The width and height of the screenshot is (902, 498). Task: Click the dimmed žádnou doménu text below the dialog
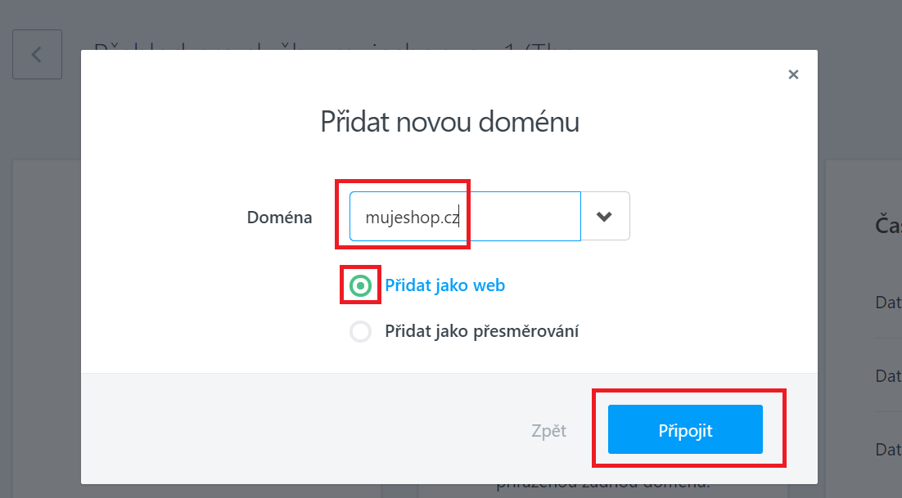602,489
